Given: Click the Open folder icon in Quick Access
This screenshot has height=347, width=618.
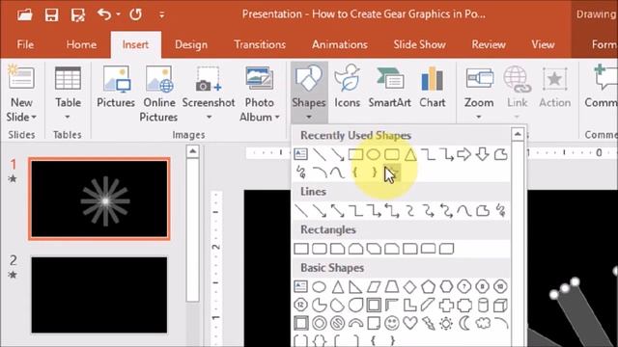Looking at the screenshot, I should coord(24,15).
